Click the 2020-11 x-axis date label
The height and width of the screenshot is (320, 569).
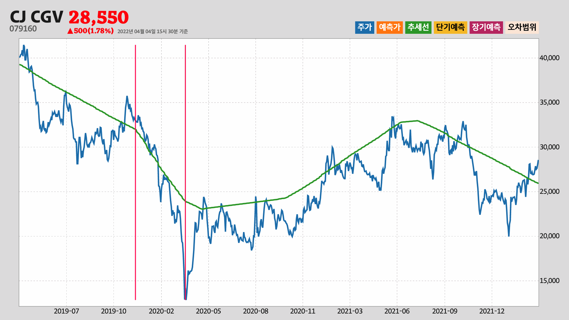[x=303, y=311]
